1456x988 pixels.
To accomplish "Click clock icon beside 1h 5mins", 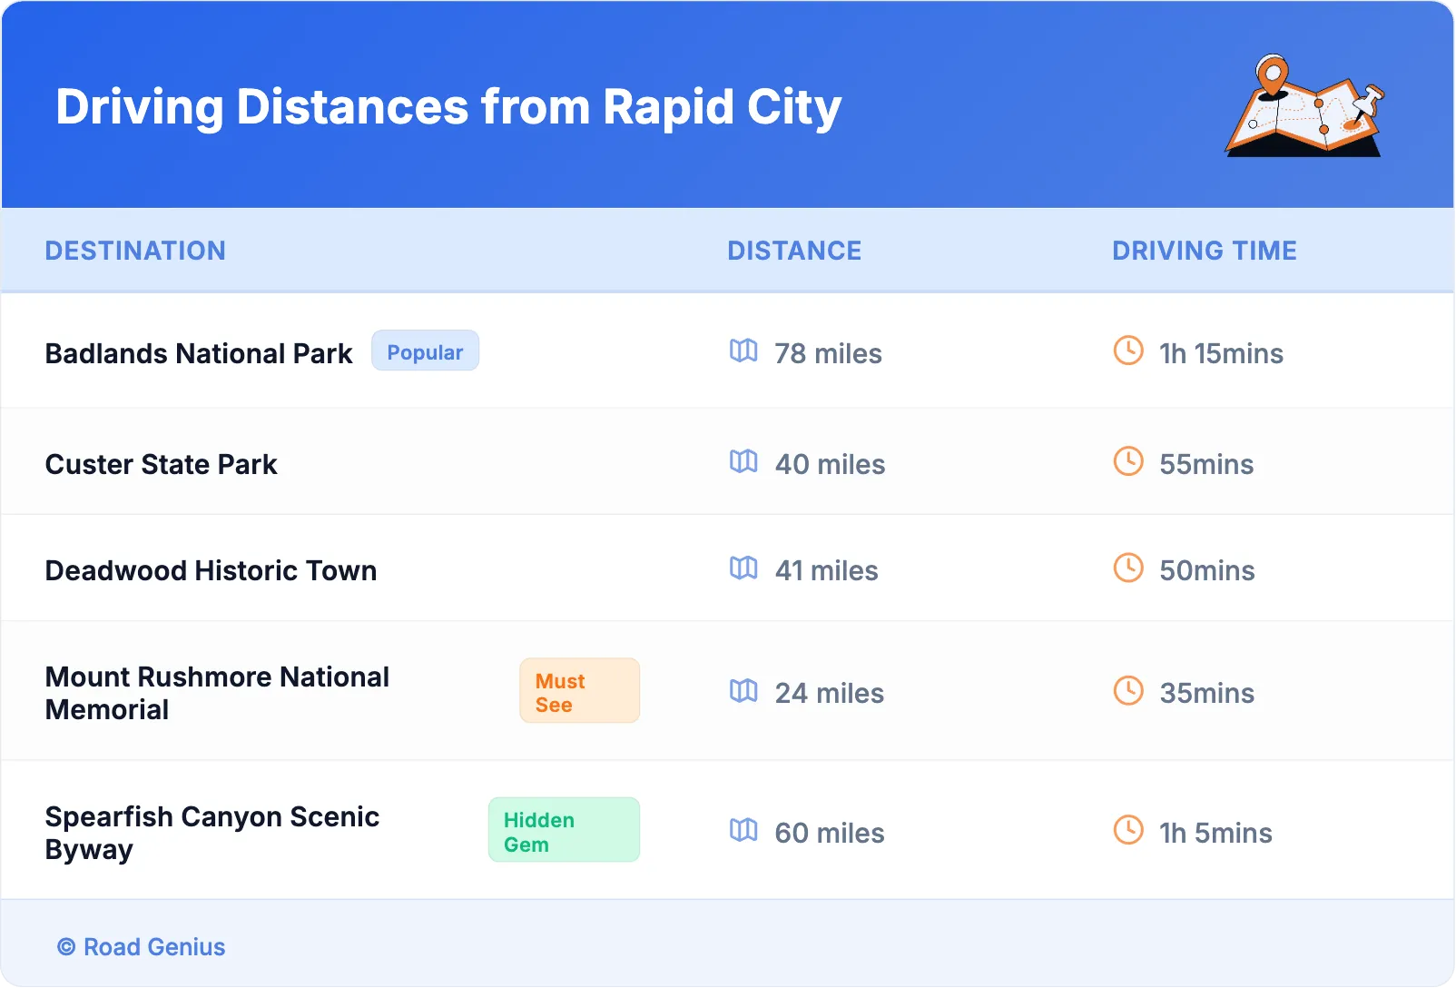I will tap(1128, 830).
